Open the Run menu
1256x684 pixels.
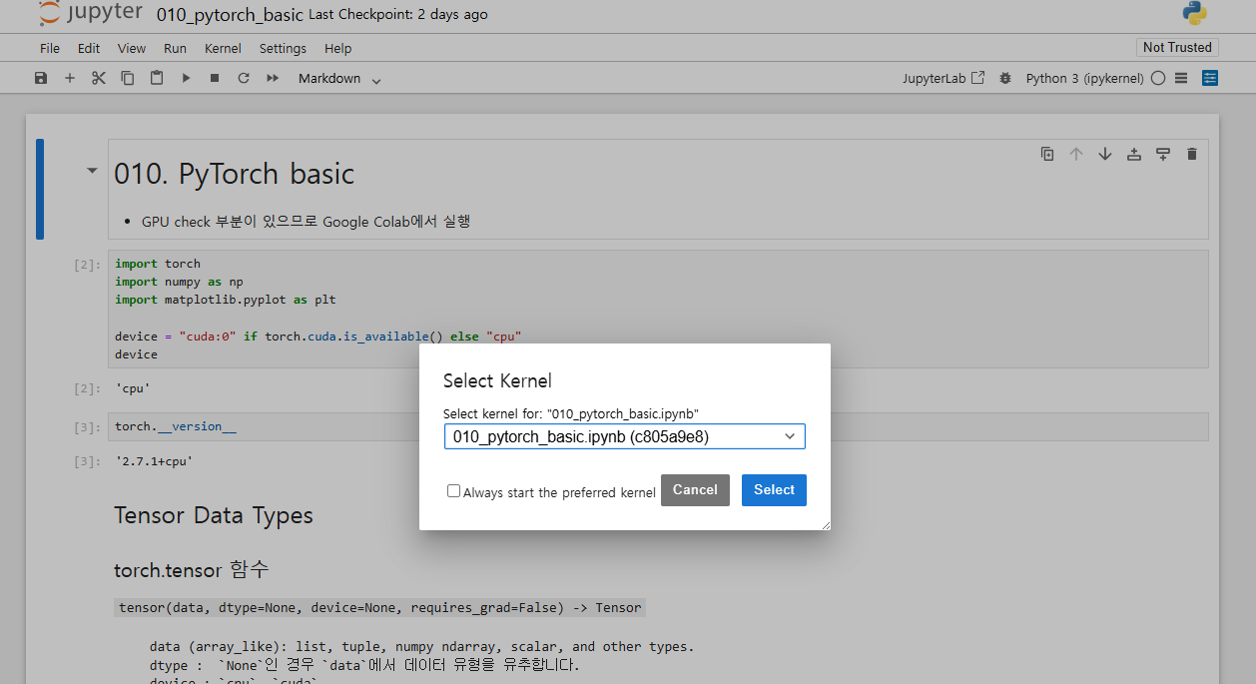pyautogui.click(x=175, y=48)
